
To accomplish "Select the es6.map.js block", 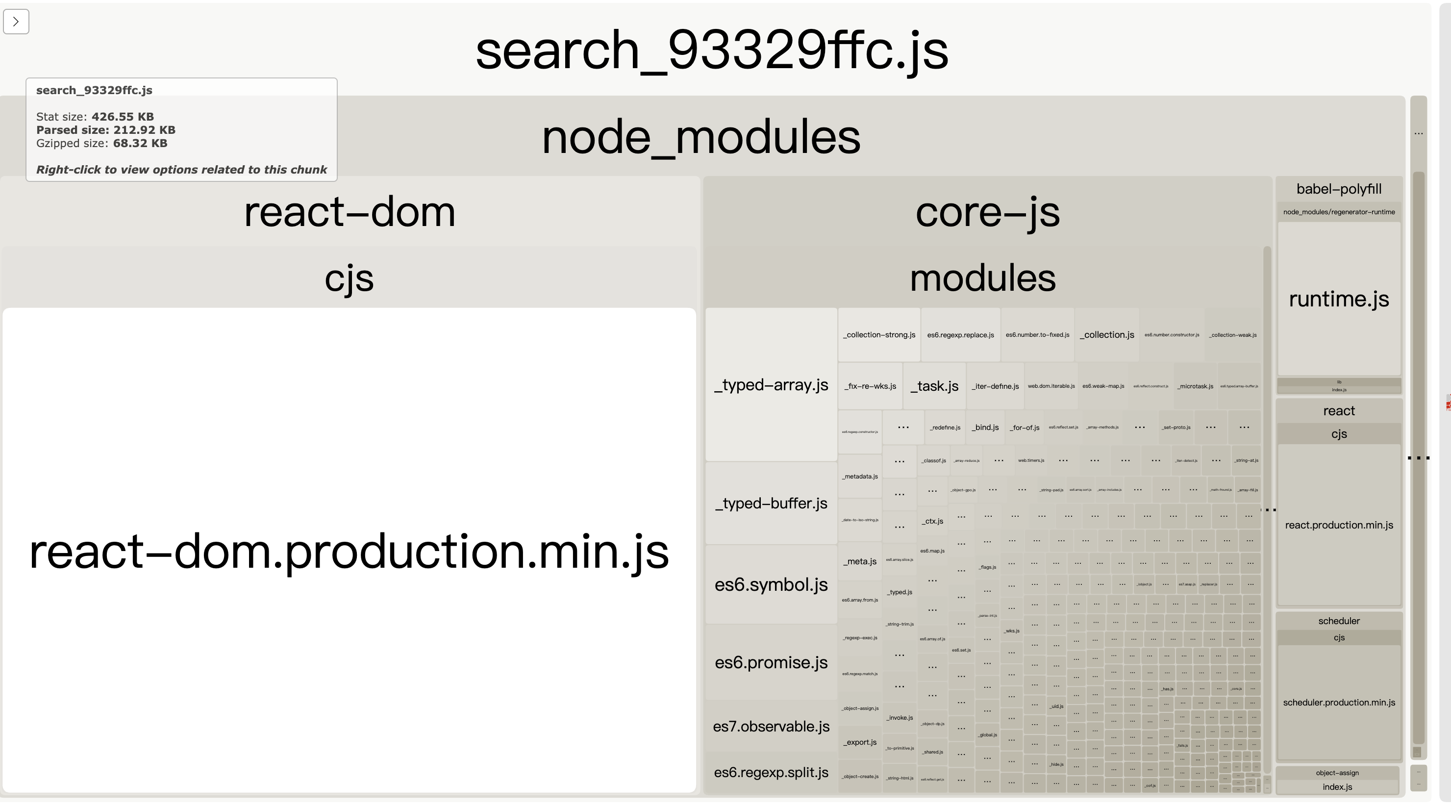I will click(932, 550).
